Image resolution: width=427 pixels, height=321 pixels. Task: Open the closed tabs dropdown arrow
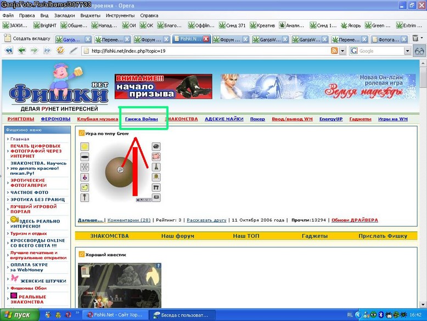coord(422,38)
